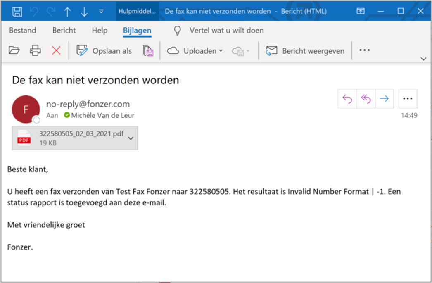Click the time stamp 14:49
Image resolution: width=432 pixels, height=283 pixels.
click(409, 115)
